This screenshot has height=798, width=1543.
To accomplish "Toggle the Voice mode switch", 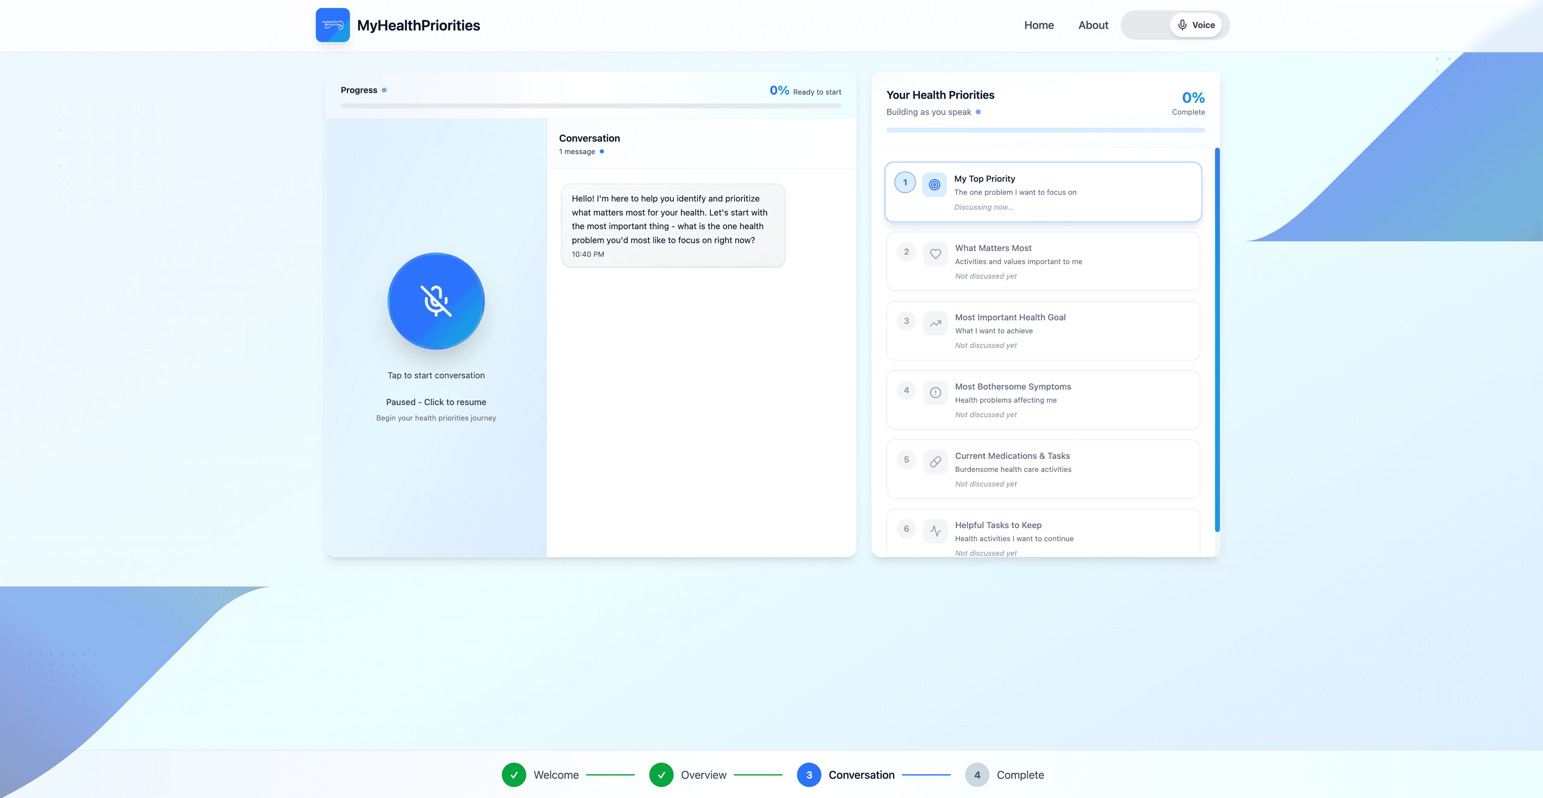I will [x=1195, y=25].
